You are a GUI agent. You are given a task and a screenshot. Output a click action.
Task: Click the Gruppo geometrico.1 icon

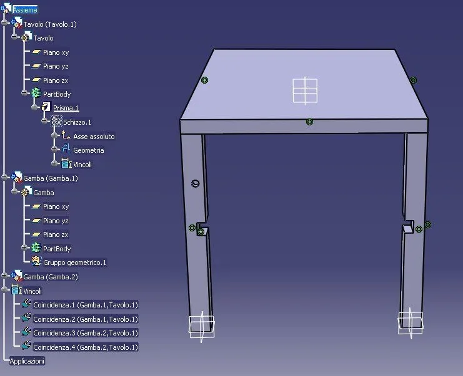click(36, 261)
